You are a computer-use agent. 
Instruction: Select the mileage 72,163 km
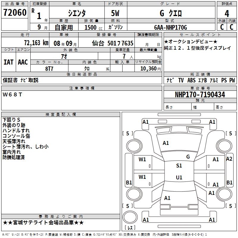pos(36,43)
